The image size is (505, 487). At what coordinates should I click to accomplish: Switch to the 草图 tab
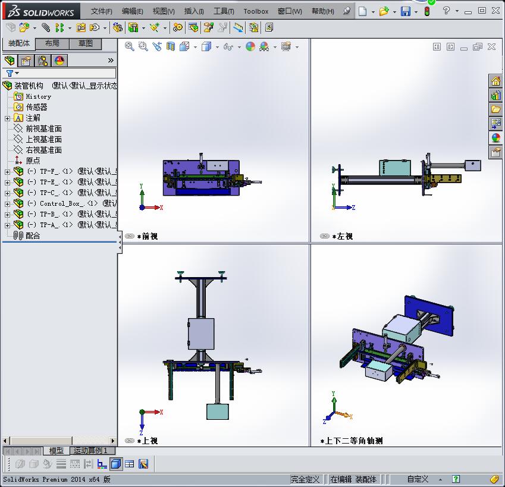[x=85, y=43]
